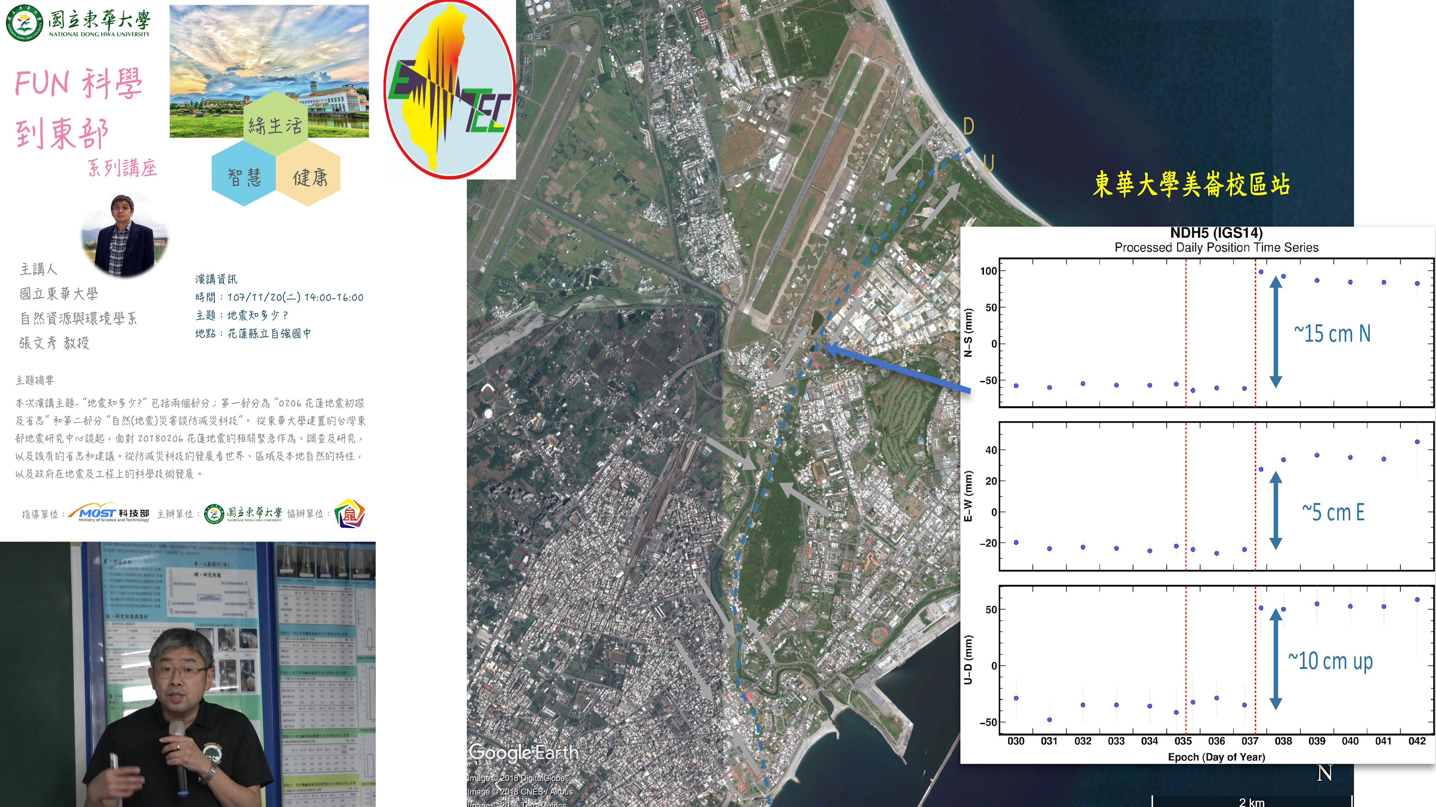Click the yellow 東華大學美崙校區站 label

pos(1191,184)
